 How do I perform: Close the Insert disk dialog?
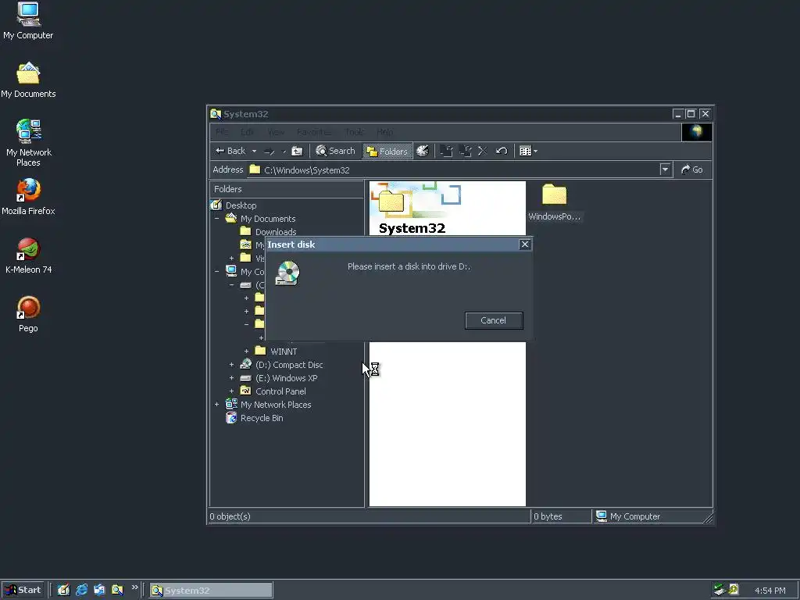[524, 245]
